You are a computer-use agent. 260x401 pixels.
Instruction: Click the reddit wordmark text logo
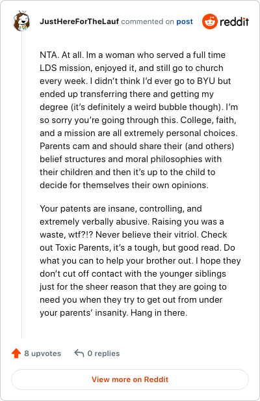click(234, 21)
